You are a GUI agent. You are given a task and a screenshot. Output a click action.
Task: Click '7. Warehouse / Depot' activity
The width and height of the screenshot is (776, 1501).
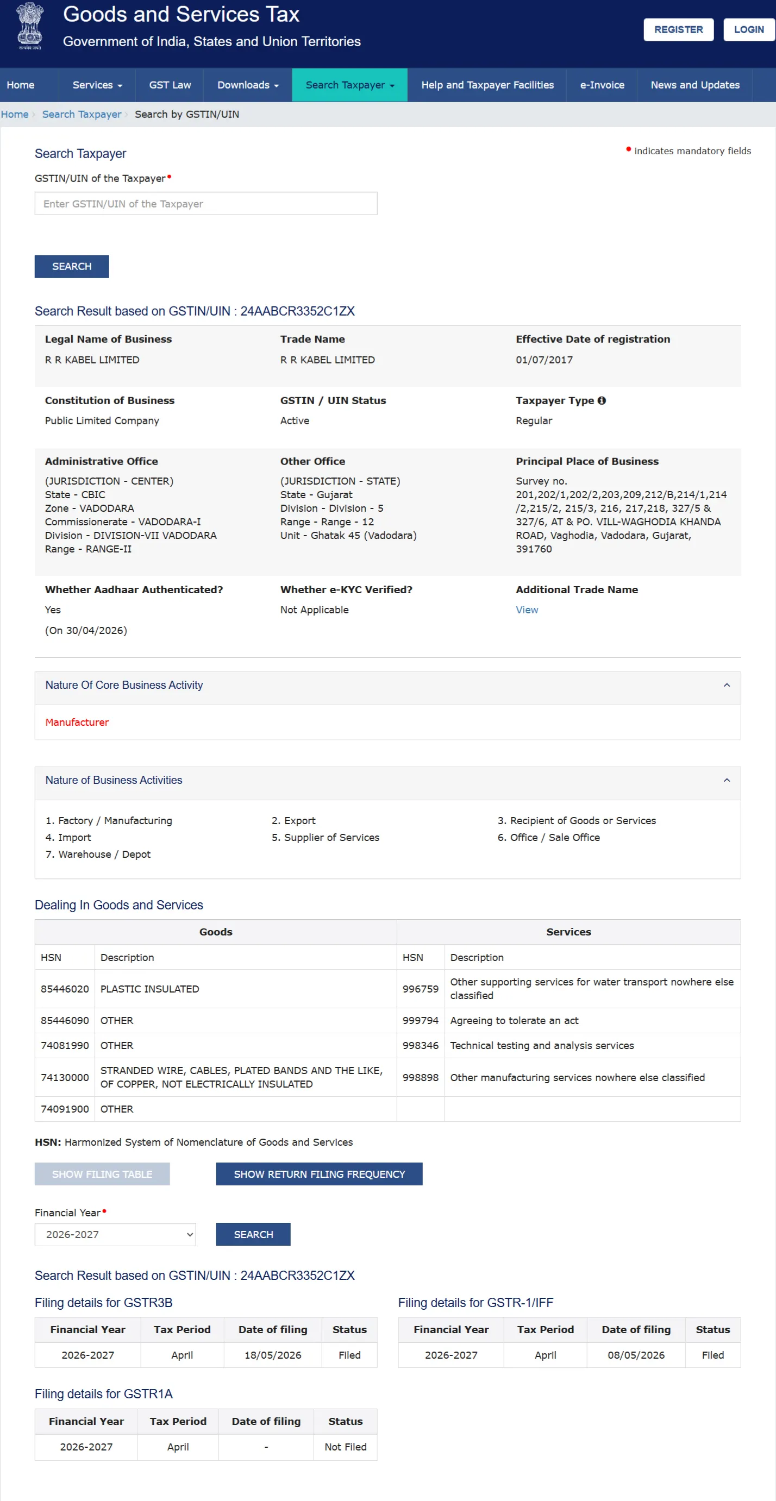coord(98,854)
